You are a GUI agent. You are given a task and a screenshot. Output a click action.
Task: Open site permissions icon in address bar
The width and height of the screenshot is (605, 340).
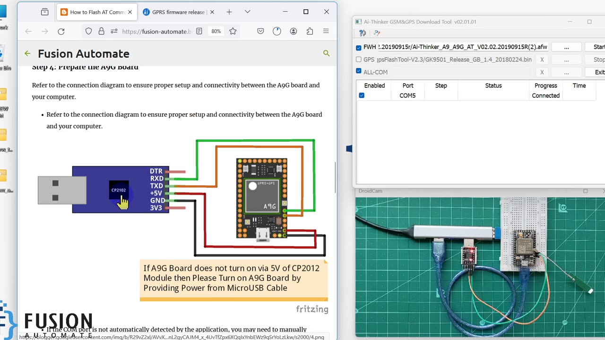[114, 31]
